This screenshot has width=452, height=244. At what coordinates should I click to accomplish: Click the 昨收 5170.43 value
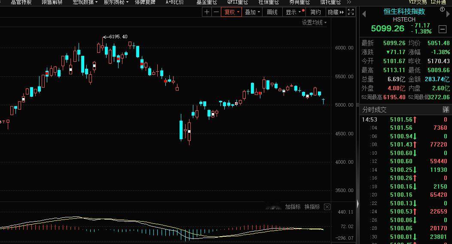[x=438, y=61]
